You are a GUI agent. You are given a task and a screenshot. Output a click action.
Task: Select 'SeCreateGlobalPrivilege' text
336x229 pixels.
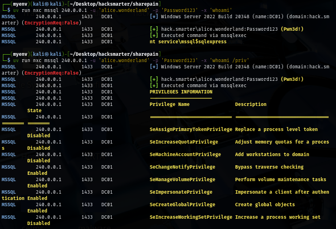(182, 205)
